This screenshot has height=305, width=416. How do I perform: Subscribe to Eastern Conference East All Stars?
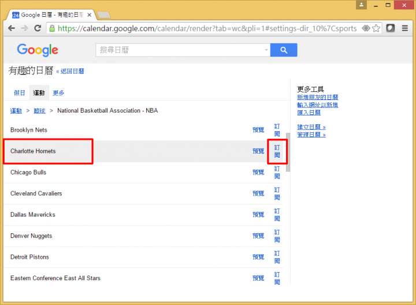click(277, 278)
